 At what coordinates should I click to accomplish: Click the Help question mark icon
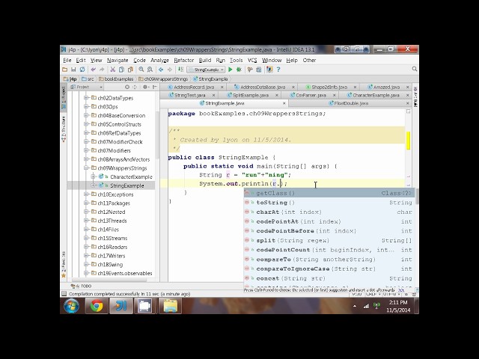(x=278, y=70)
